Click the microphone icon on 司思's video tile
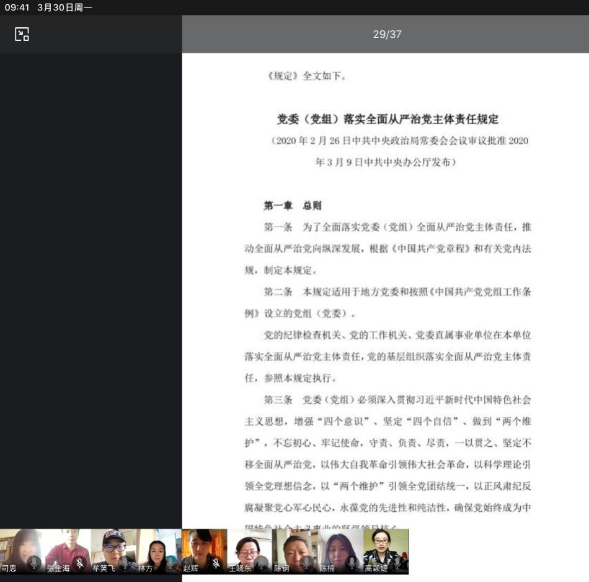589x582 pixels. pyautogui.click(x=34, y=563)
